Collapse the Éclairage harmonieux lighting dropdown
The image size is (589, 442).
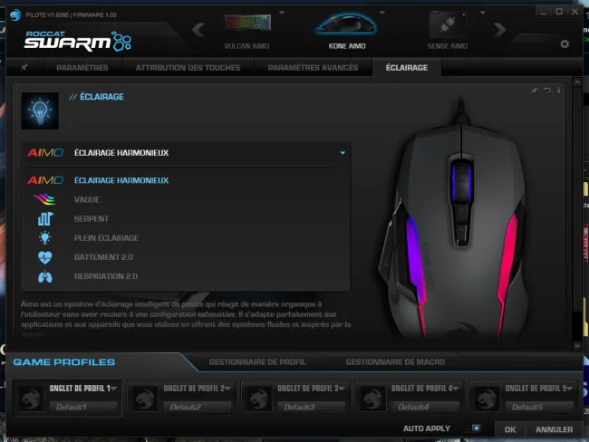click(x=343, y=153)
